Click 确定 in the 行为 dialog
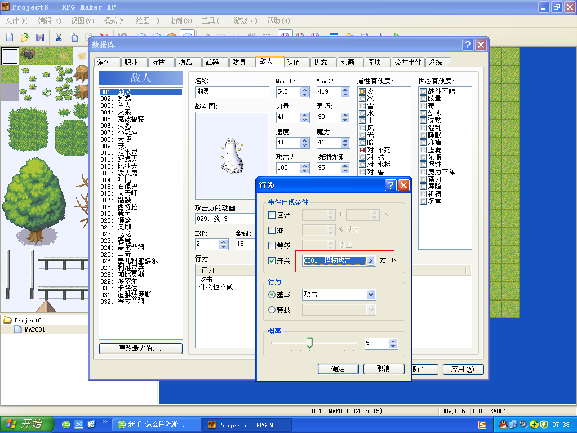The width and height of the screenshot is (577, 433). pos(338,369)
